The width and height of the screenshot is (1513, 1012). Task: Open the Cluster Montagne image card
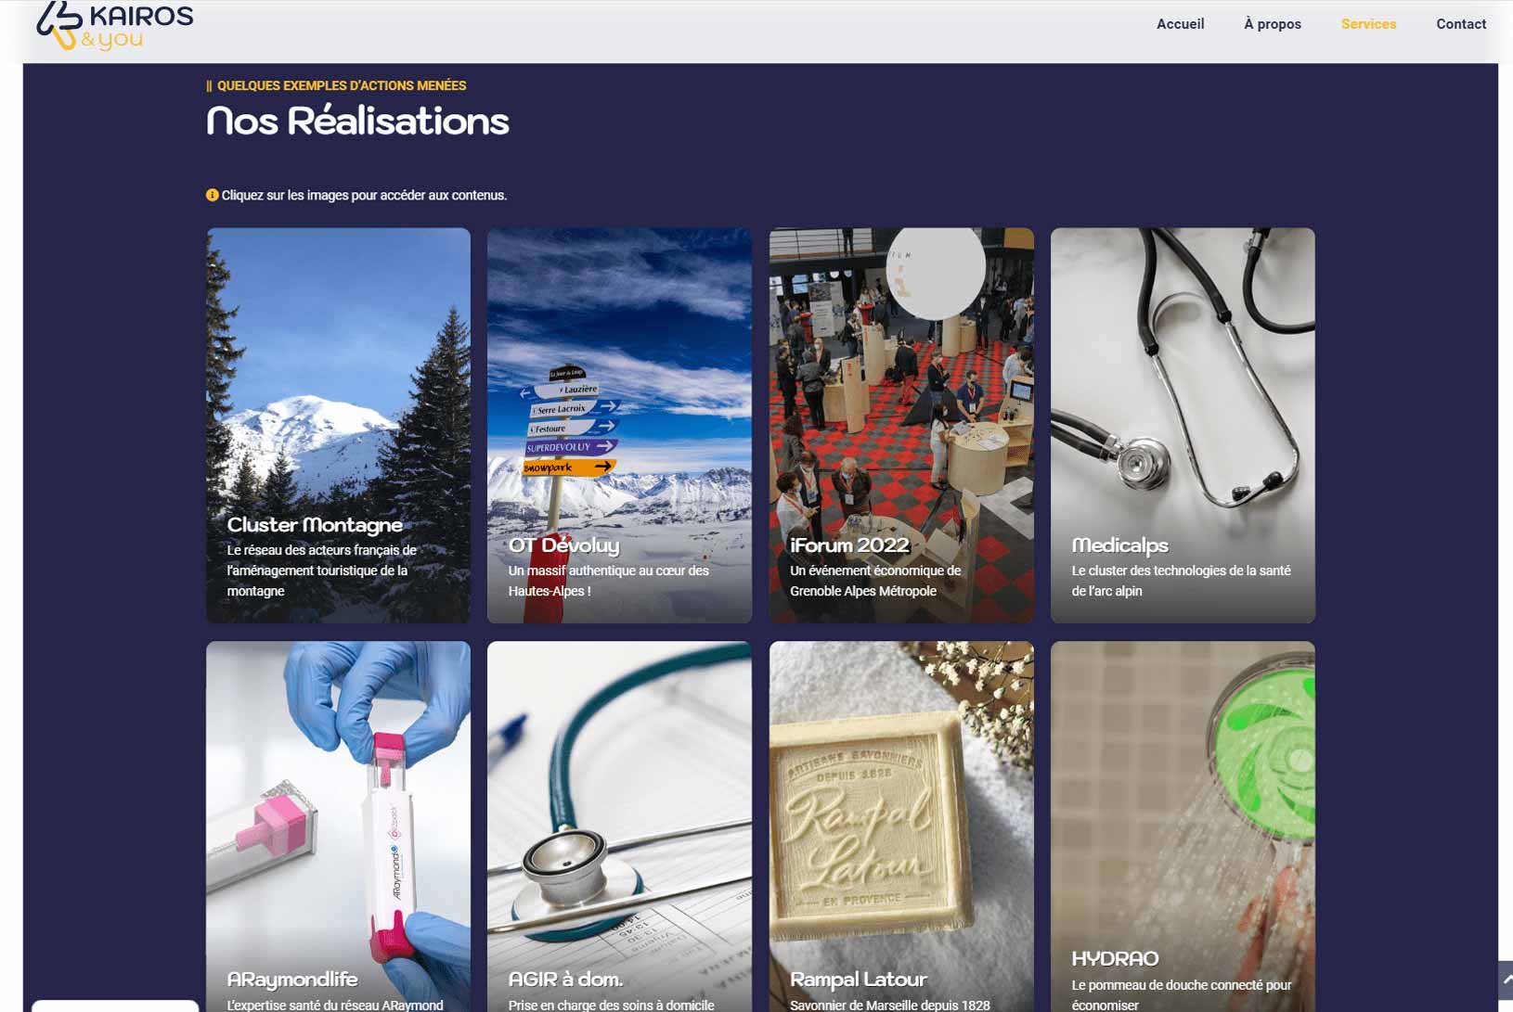coord(338,425)
